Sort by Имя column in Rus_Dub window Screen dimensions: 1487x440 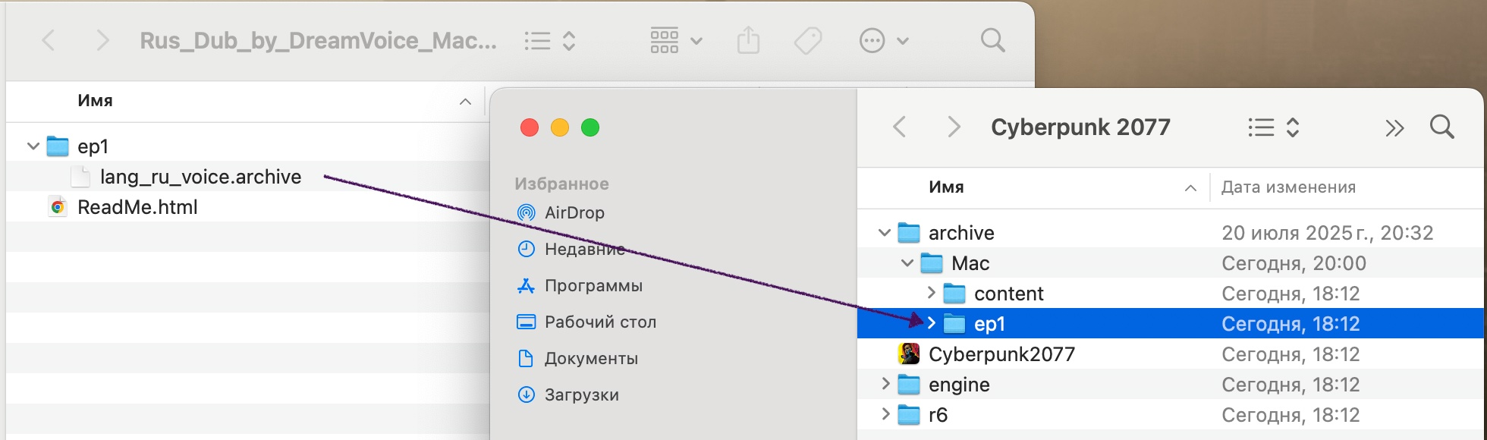[95, 101]
